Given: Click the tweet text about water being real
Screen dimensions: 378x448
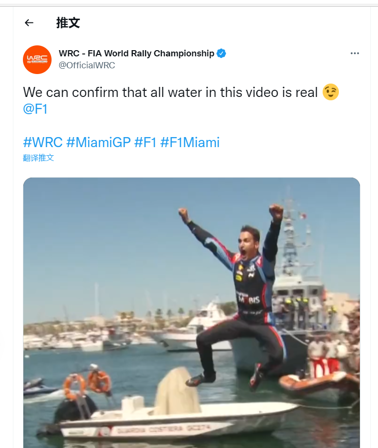Looking at the screenshot, I should click(170, 92).
